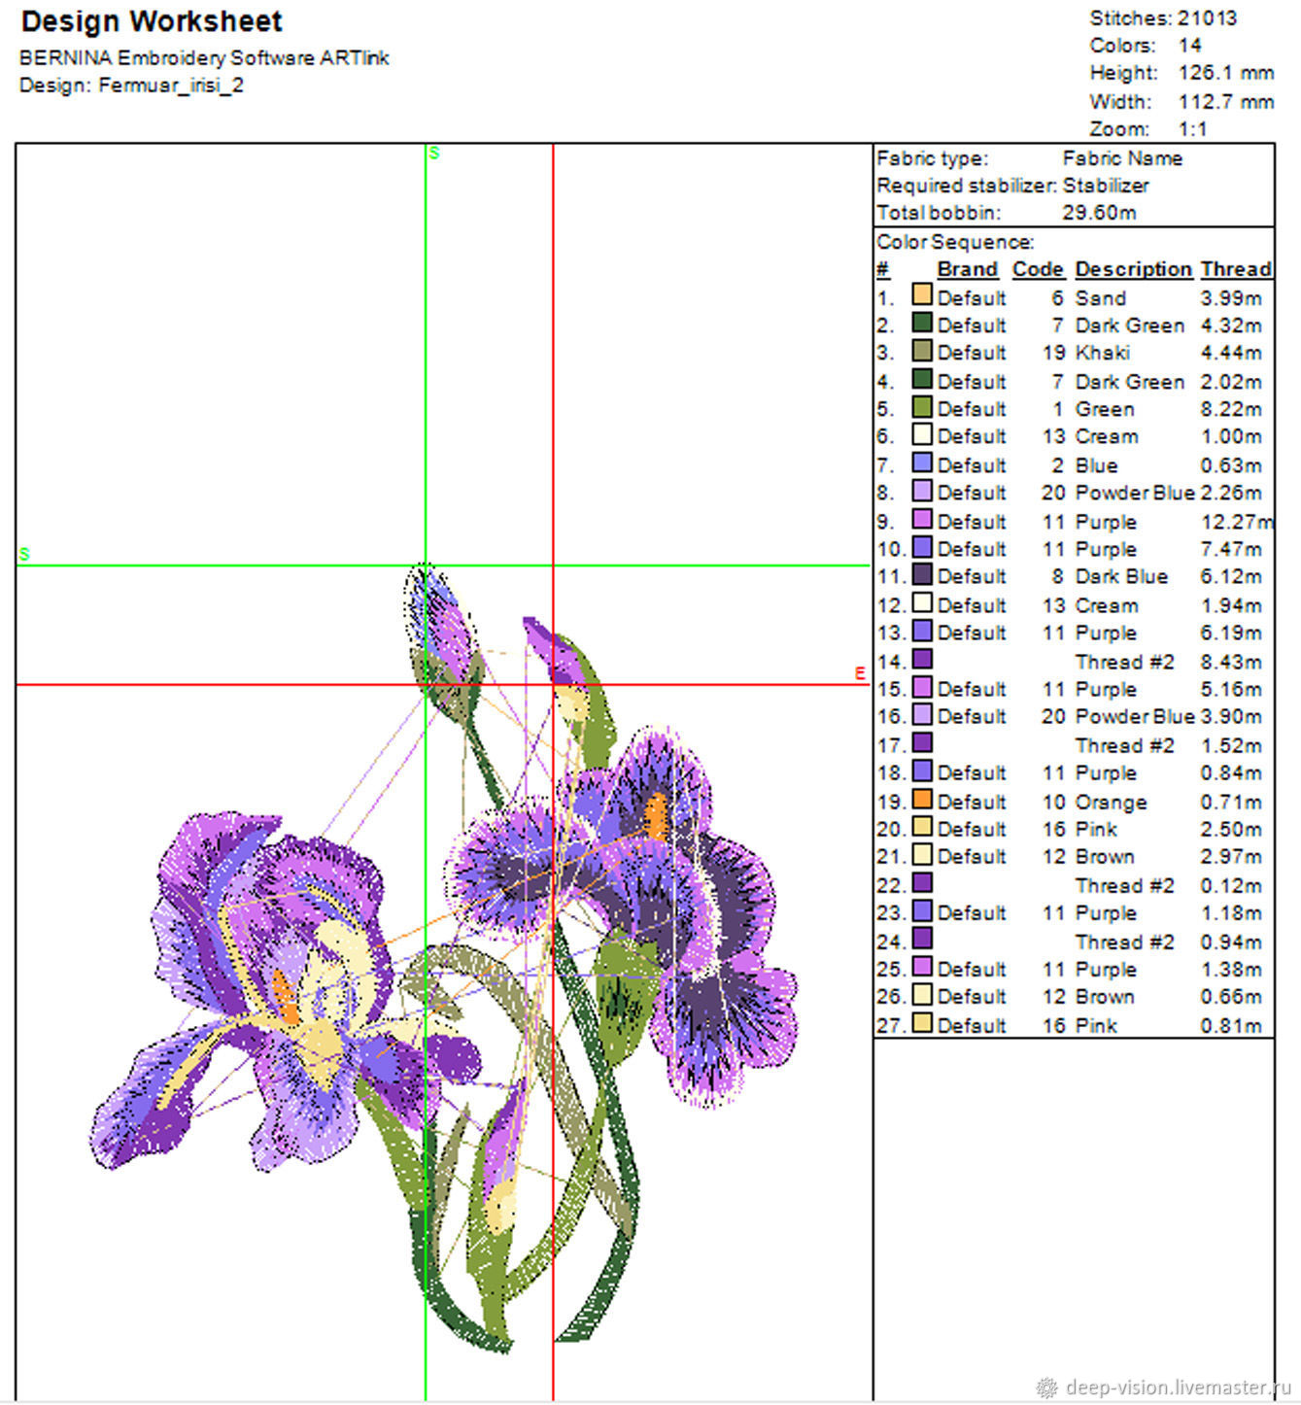Select the design name 'Fermuar_irisi_2'
The image size is (1301, 1405).
[x=171, y=86]
